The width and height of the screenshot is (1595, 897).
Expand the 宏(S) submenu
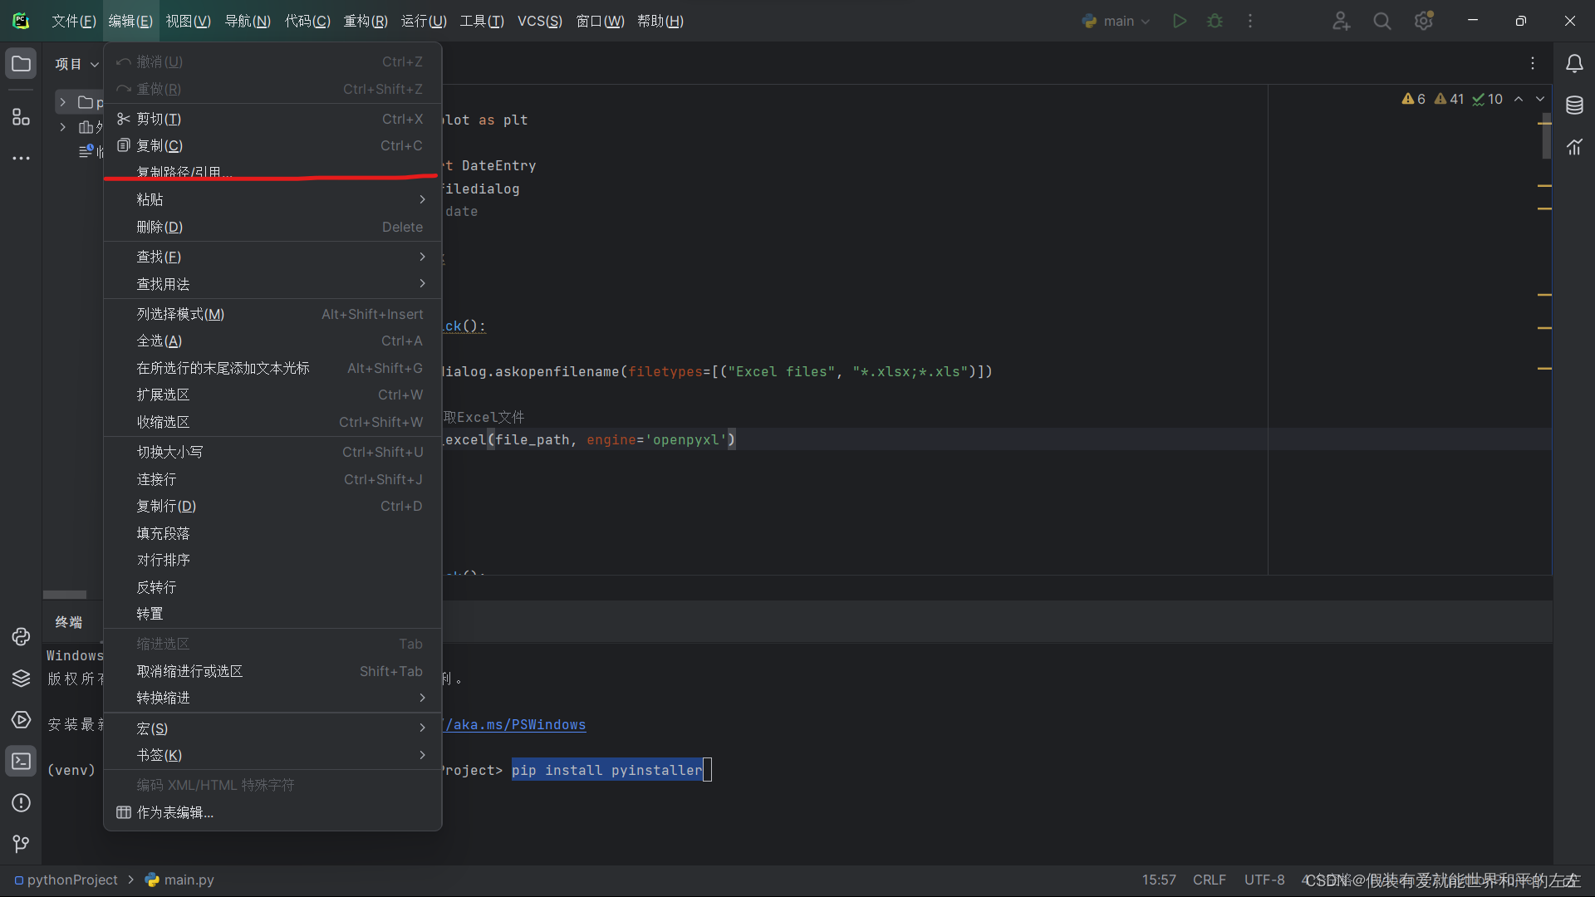point(272,728)
